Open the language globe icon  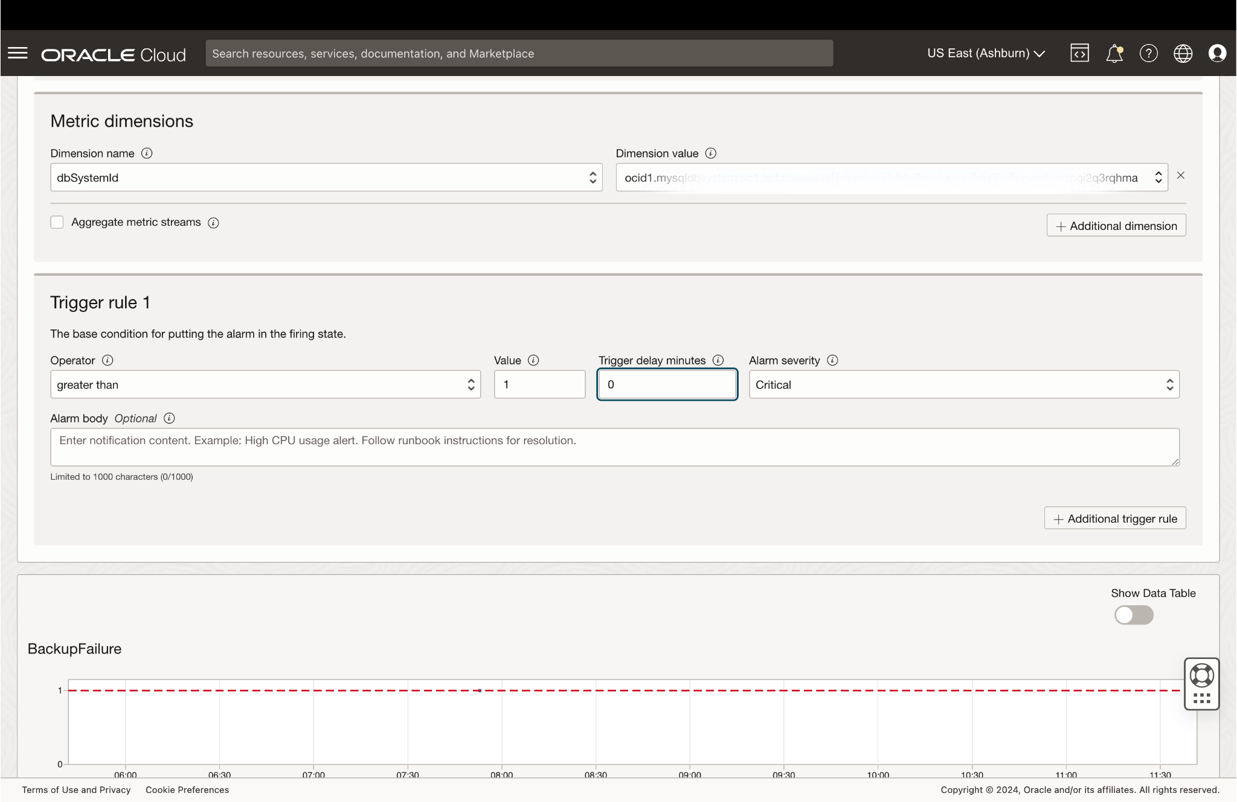tap(1183, 54)
